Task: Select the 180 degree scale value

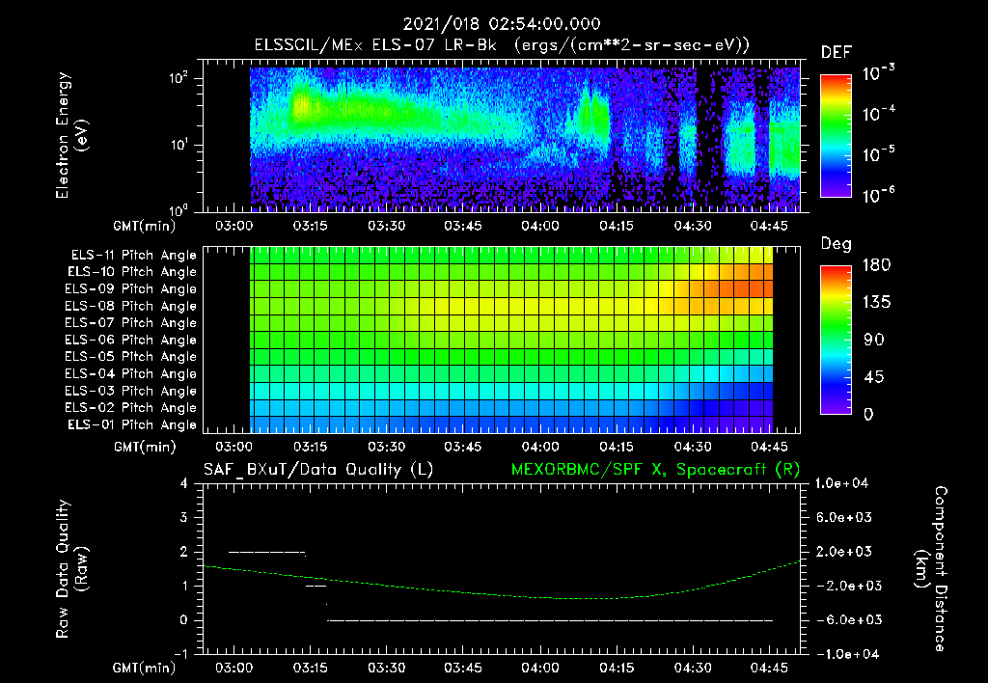Action: pos(877,264)
